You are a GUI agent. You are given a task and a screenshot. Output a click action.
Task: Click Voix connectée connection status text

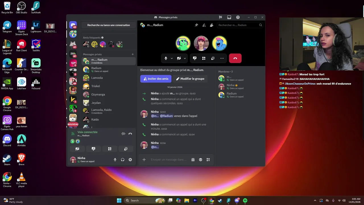87,132
